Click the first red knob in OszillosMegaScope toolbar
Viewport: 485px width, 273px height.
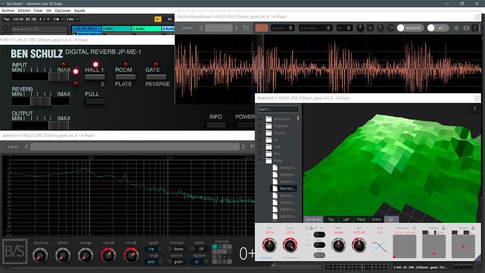[x=360, y=28]
